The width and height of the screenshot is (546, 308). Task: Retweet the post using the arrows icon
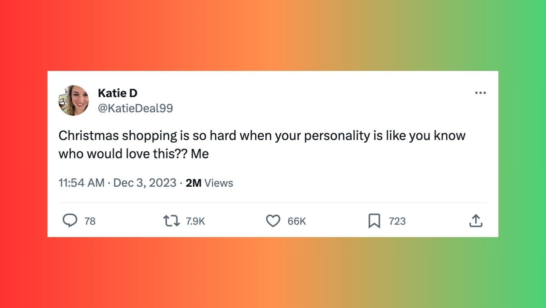[171, 221]
